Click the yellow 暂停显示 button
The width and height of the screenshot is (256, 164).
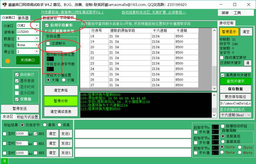229,32
